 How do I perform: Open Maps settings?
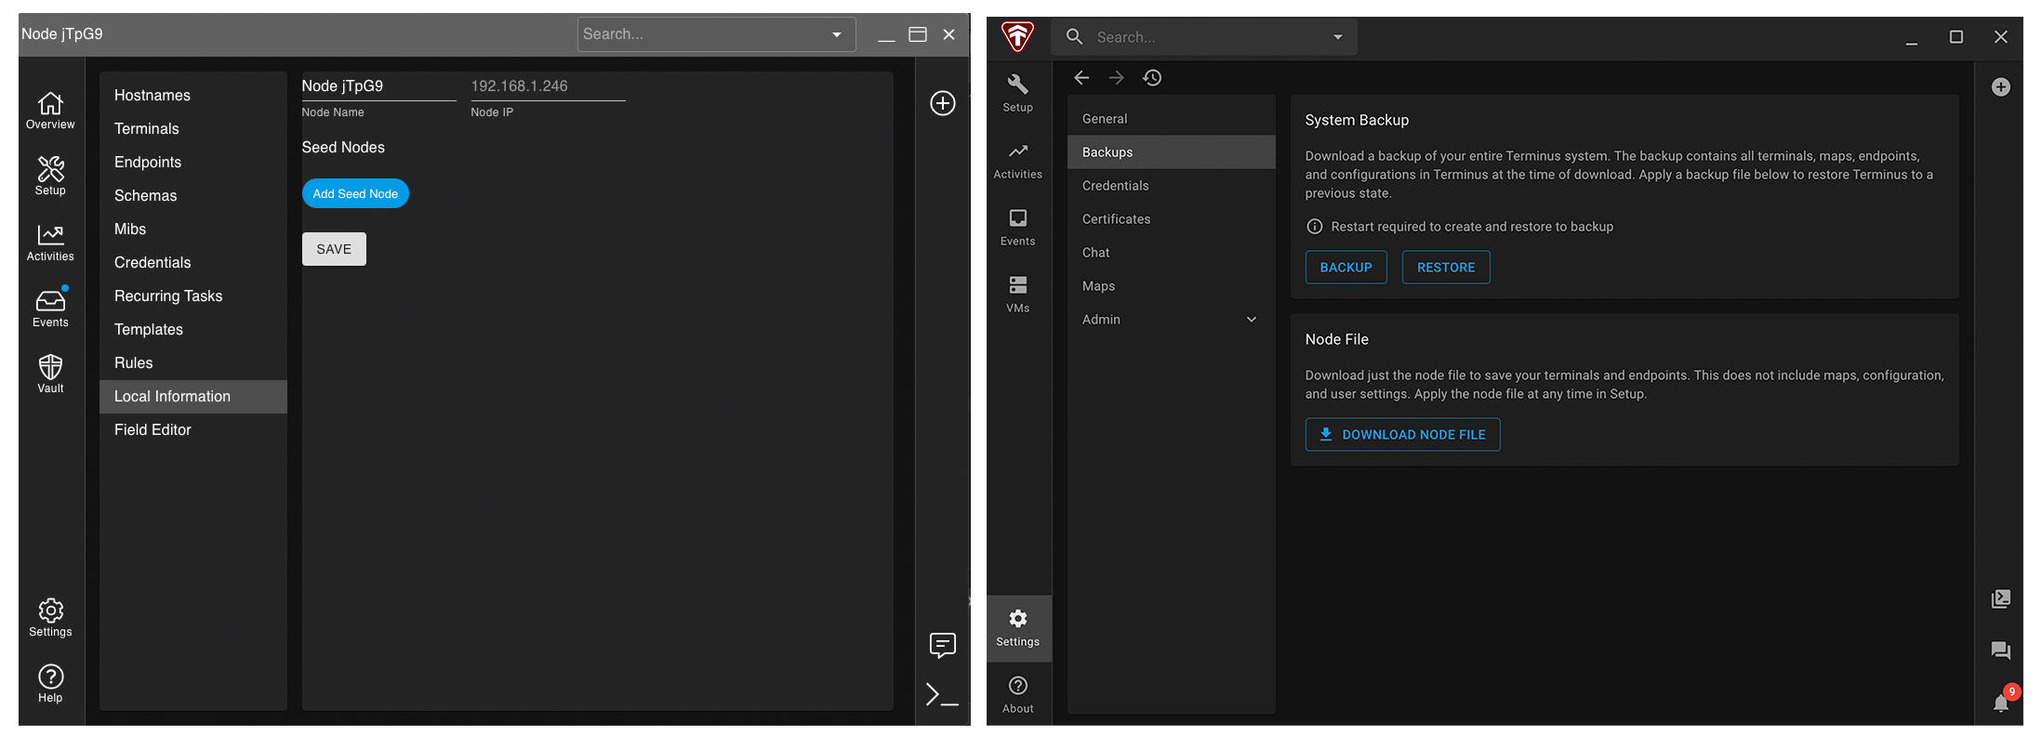pos(1172,286)
